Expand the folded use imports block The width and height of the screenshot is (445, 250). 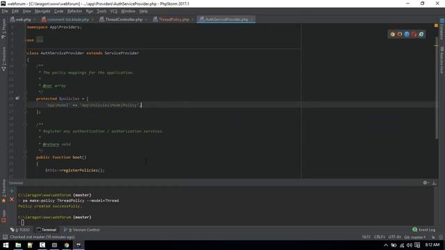pos(40,40)
